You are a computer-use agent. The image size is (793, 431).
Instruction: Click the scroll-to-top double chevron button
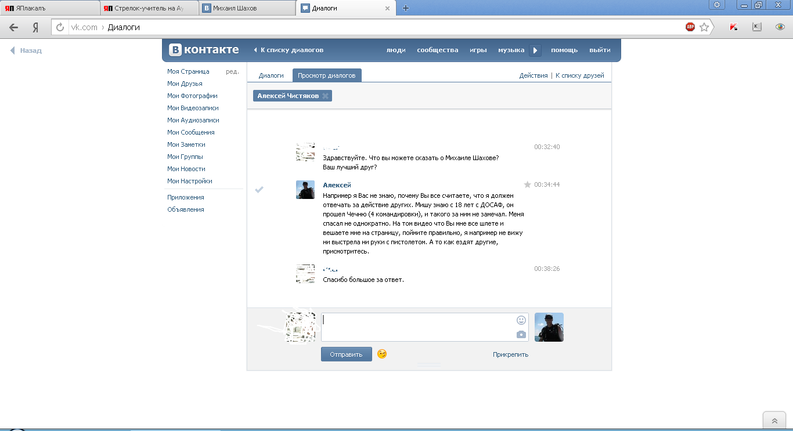pyautogui.click(x=774, y=421)
